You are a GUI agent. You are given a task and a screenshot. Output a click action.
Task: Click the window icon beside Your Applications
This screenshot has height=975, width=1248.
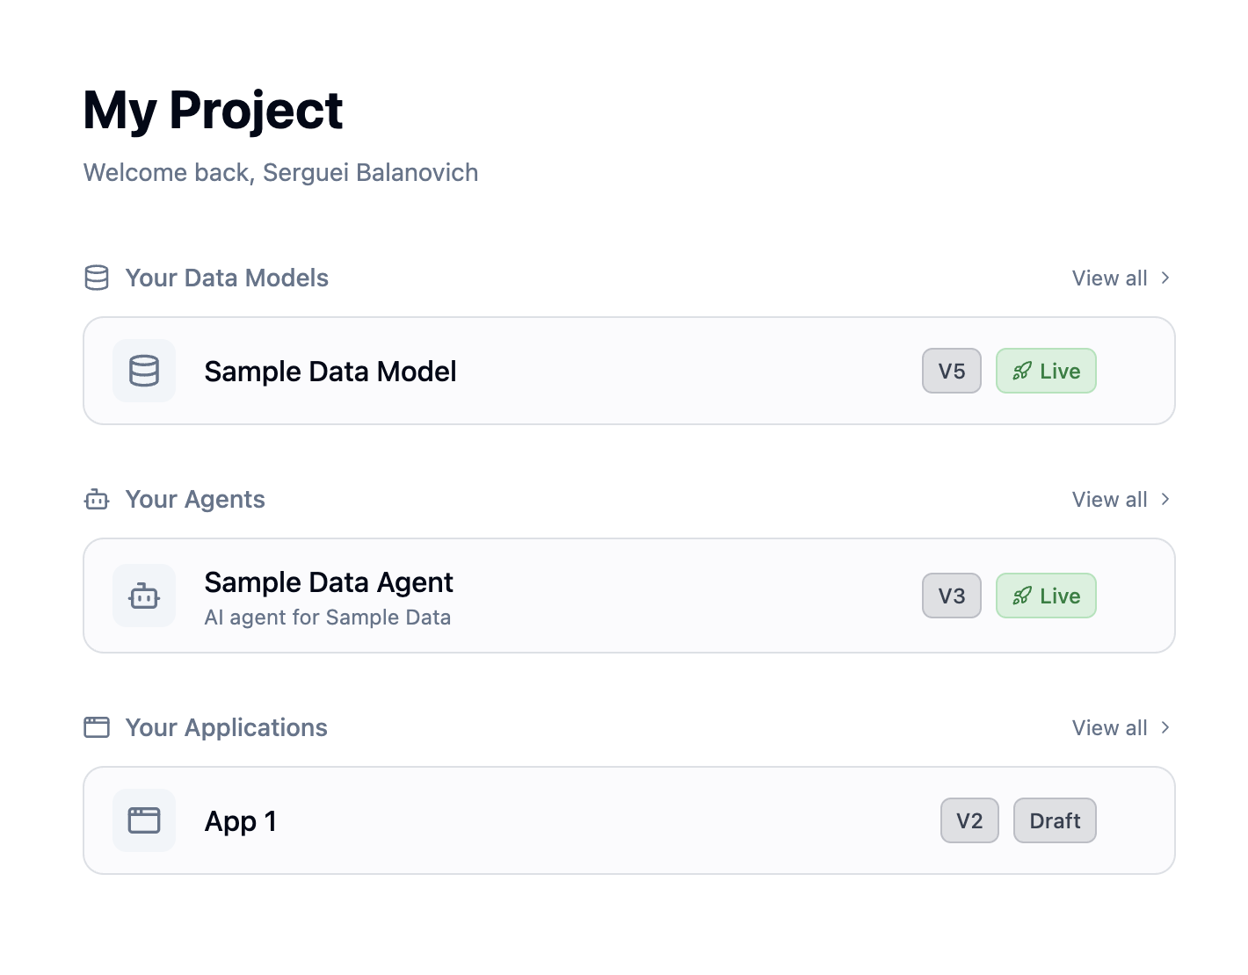(97, 727)
